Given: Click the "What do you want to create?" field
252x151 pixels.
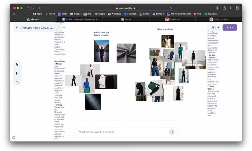Looking at the screenshot, I should point(123,132).
